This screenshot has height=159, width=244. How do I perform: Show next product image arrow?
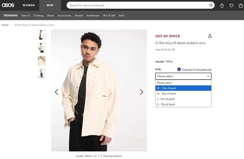click(142, 92)
